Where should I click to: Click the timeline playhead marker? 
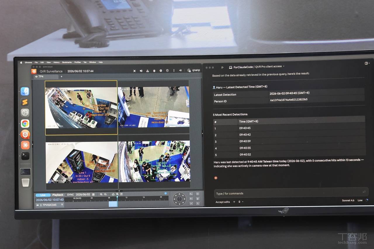[117, 197]
